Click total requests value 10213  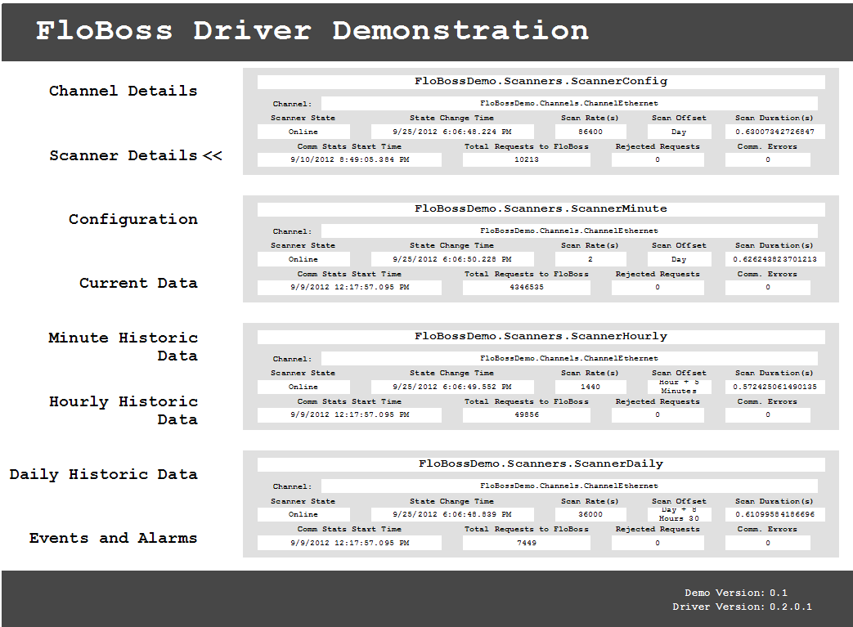[527, 160]
